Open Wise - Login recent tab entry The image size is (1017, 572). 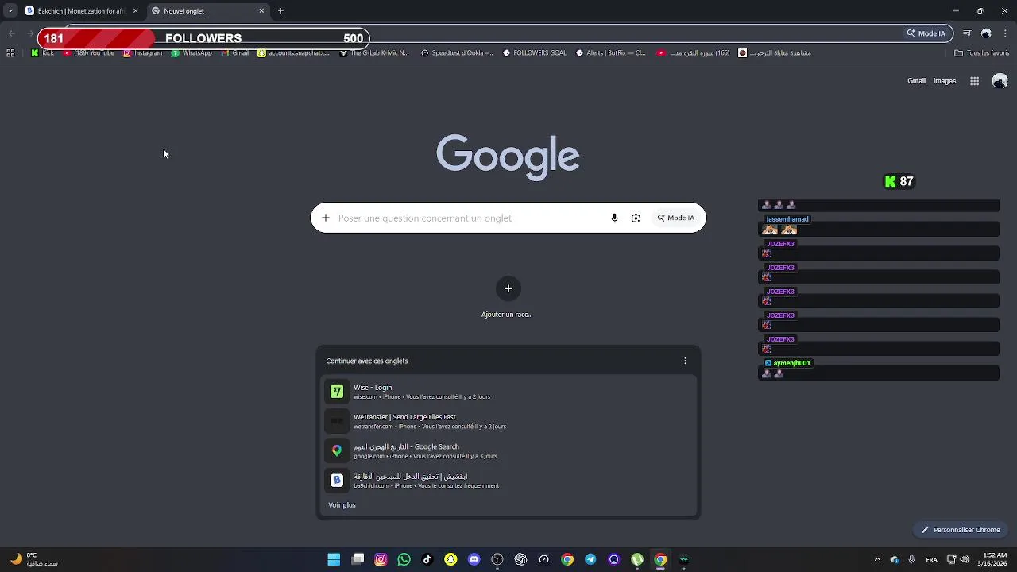[508, 392]
